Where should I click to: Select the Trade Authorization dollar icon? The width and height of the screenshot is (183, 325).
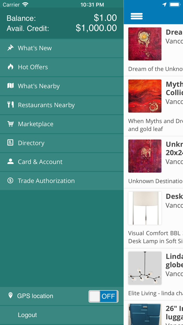tap(10, 181)
